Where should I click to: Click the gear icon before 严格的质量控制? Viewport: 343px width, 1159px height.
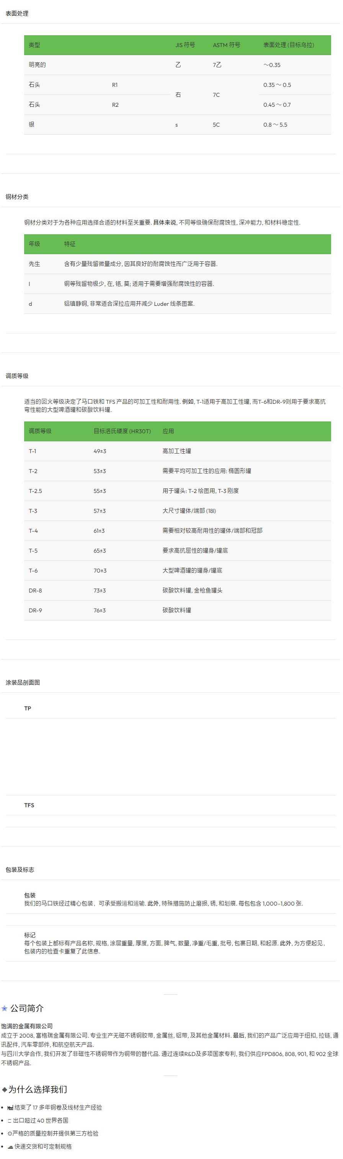(10, 1134)
